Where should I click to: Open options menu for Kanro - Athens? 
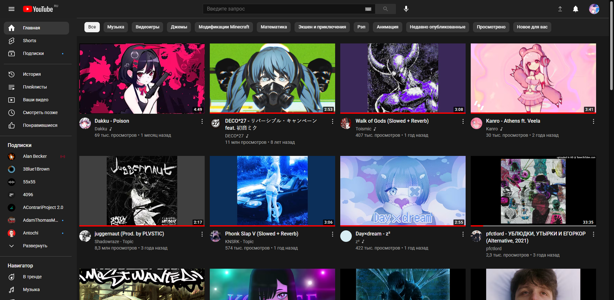(594, 121)
